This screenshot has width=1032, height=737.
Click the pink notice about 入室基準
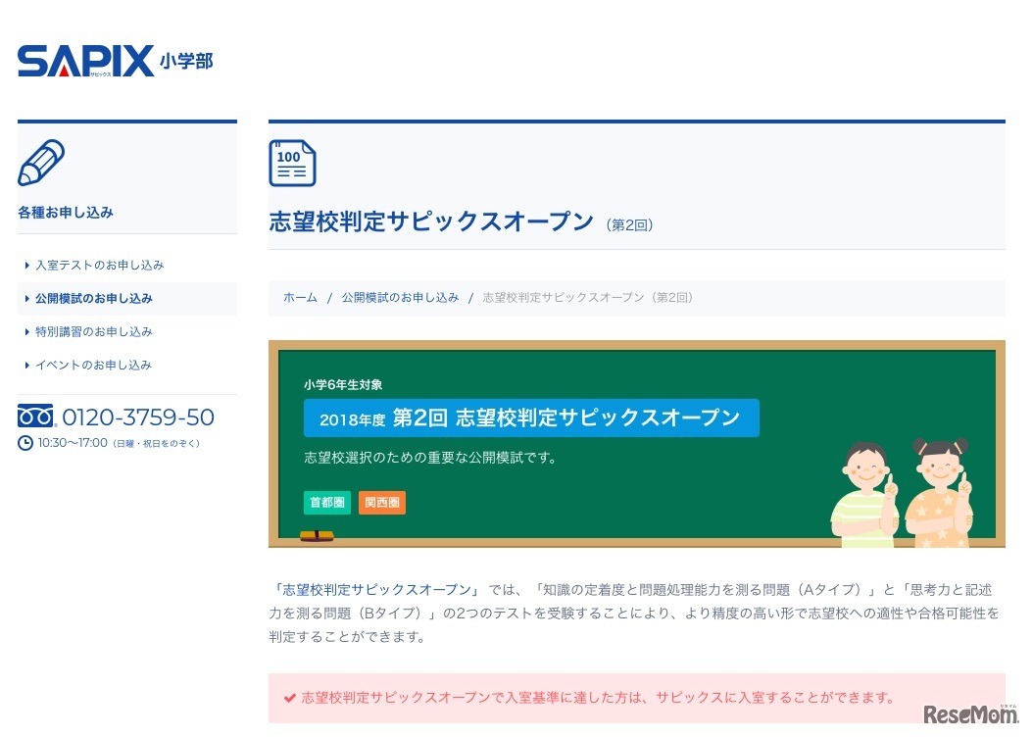[x=636, y=698]
